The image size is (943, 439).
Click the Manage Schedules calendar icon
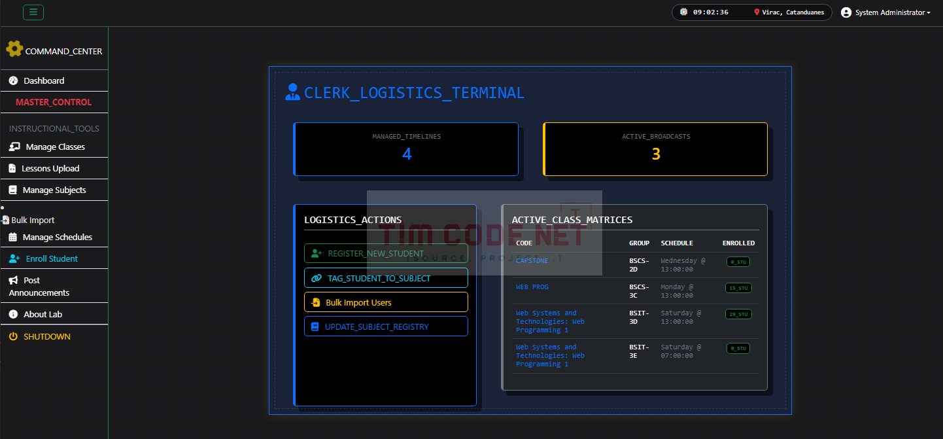pyautogui.click(x=12, y=237)
